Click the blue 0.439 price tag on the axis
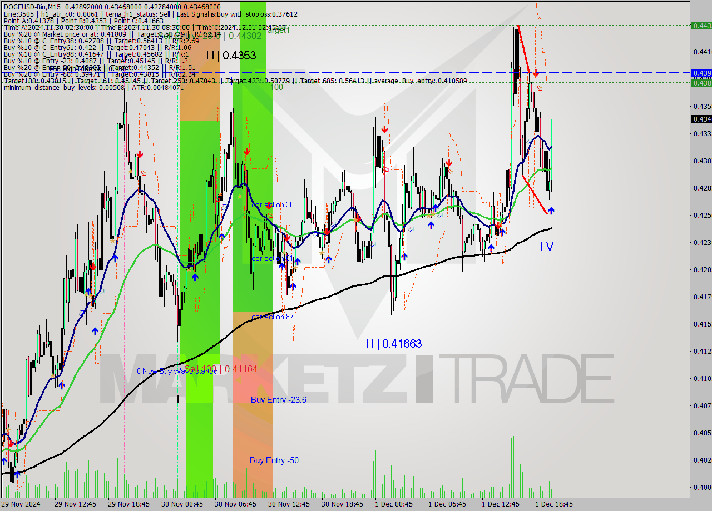This screenshot has width=712, height=511. (701, 73)
